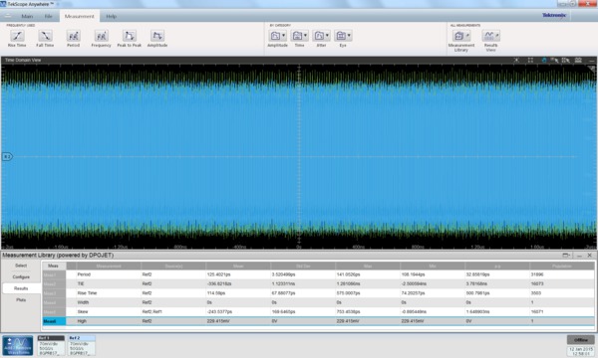The height and width of the screenshot is (358, 598).
Task: Click the Meas column header
Action: pos(54,266)
